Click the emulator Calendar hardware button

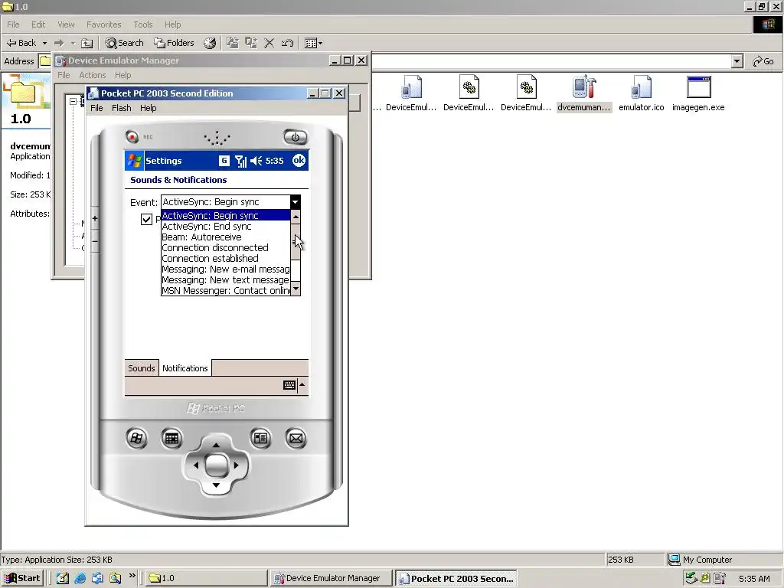171,439
